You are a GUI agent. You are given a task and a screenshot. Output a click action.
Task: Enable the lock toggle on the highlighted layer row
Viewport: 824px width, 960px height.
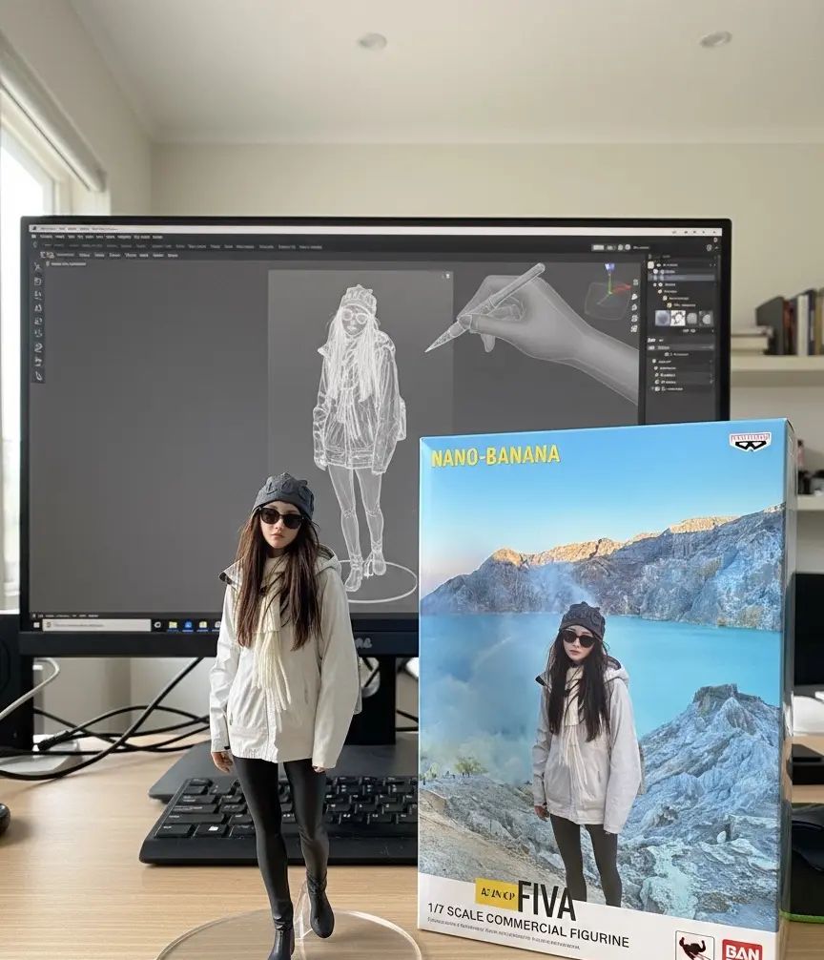pos(713,277)
